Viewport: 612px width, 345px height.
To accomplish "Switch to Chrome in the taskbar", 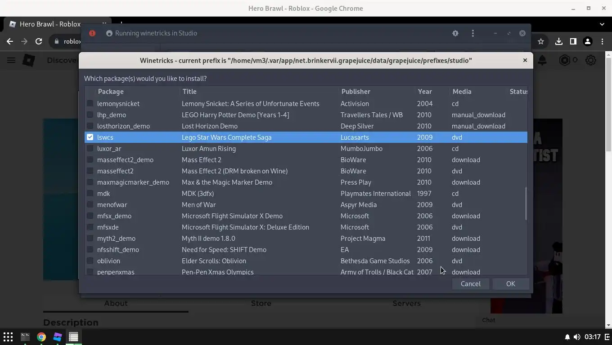I will point(41,337).
